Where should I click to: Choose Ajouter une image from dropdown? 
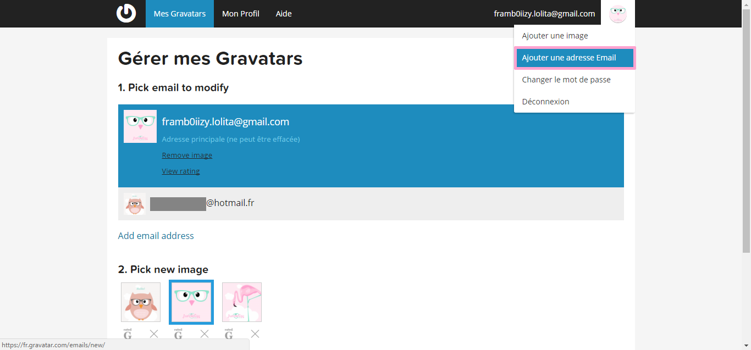point(575,36)
